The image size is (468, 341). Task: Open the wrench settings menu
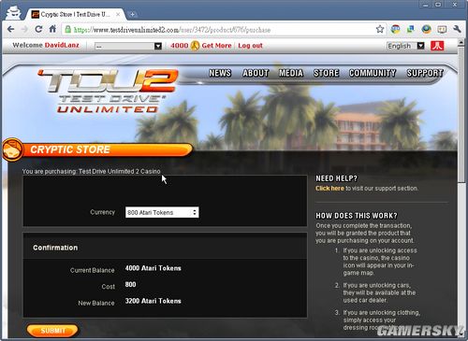click(457, 29)
